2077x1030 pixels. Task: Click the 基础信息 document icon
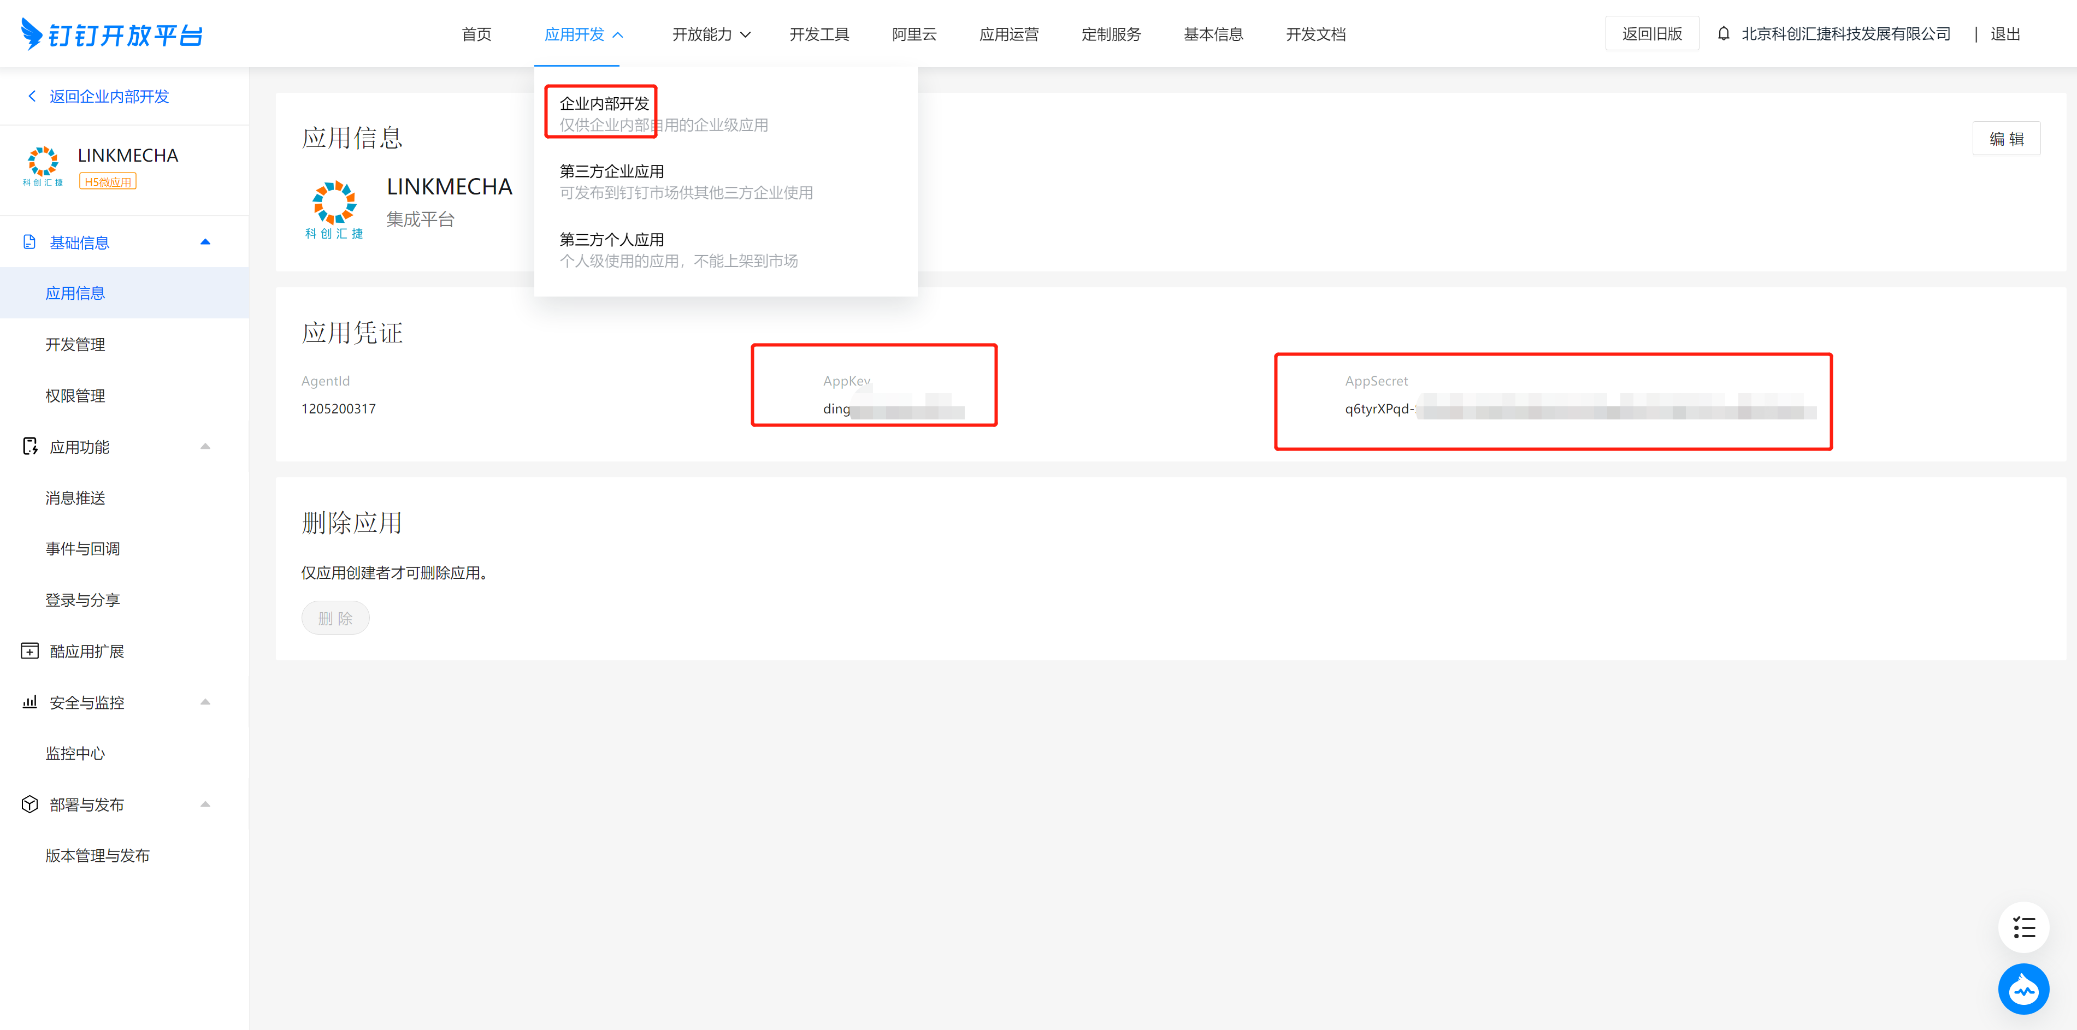(x=30, y=242)
